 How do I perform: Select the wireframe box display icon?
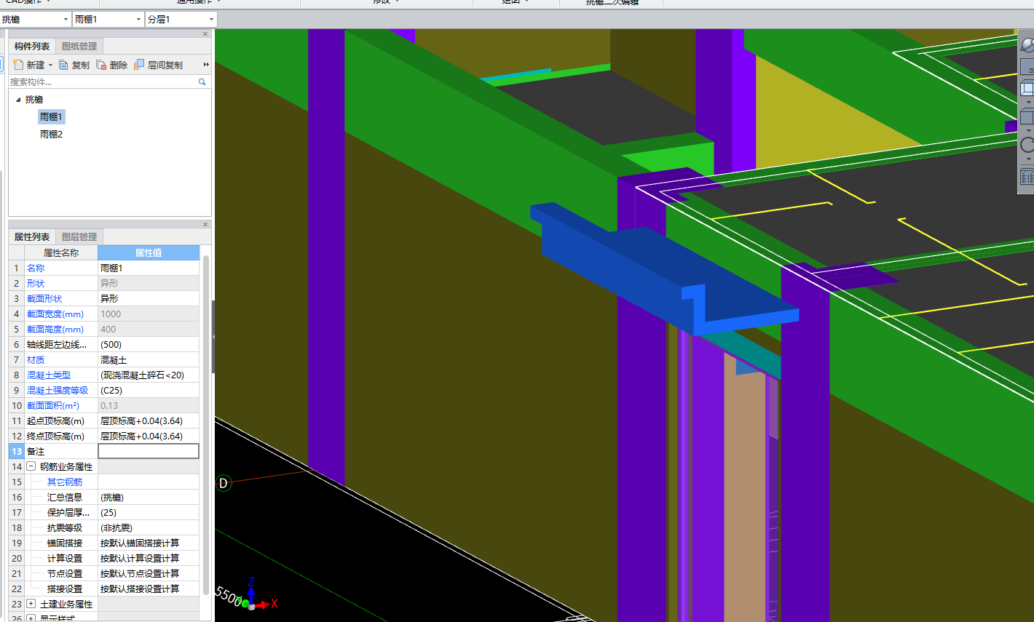1027,89
